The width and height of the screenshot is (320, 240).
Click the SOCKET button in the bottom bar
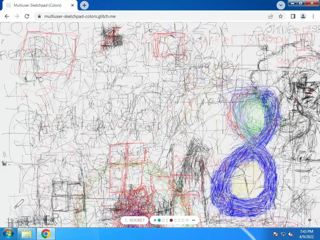[134, 220]
